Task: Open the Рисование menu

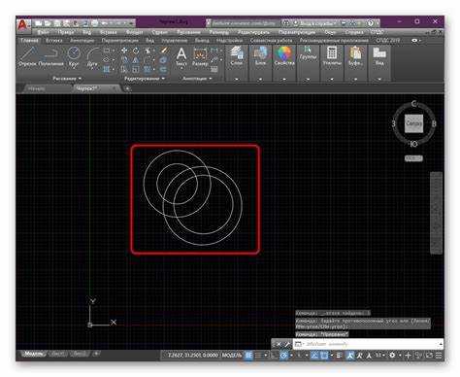Action: pyautogui.click(x=188, y=32)
